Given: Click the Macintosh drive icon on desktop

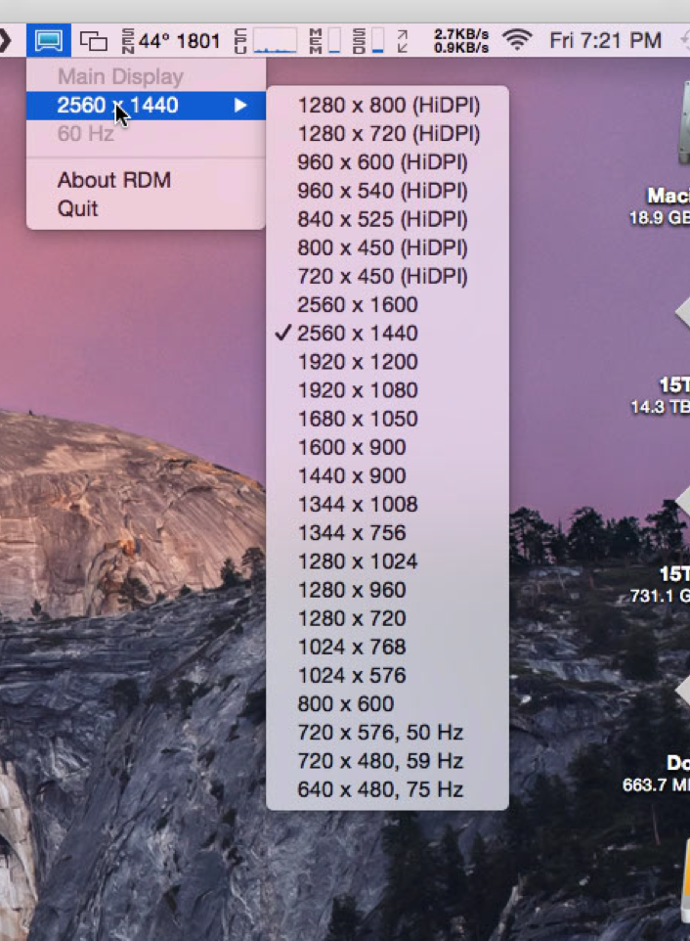Looking at the screenshot, I should tap(683, 123).
